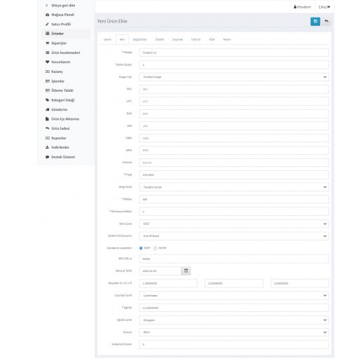Switch to the Genel tab
Screen dimensions: 361x361
point(107,39)
